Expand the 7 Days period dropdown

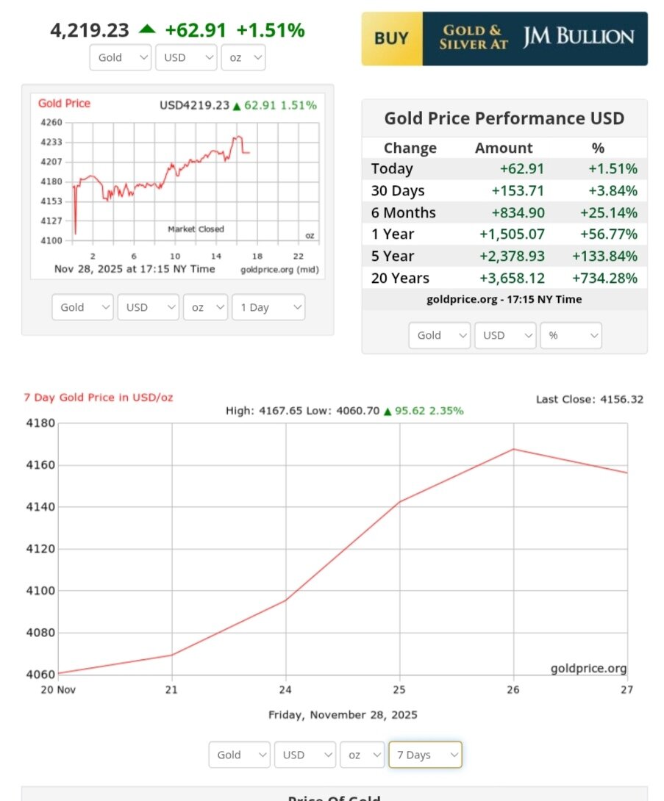click(425, 755)
